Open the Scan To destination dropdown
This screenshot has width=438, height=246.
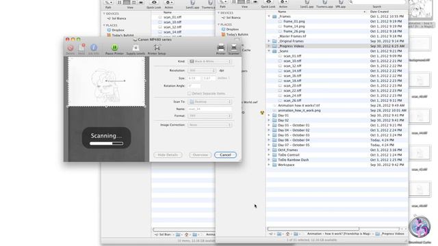coord(210,102)
